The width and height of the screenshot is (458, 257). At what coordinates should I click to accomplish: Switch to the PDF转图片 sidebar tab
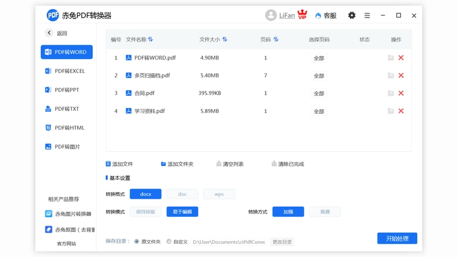(66, 147)
